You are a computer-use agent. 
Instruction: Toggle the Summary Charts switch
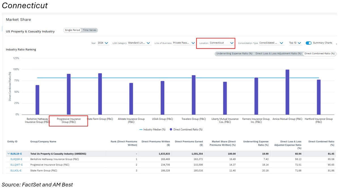pyautogui.click(x=309, y=43)
